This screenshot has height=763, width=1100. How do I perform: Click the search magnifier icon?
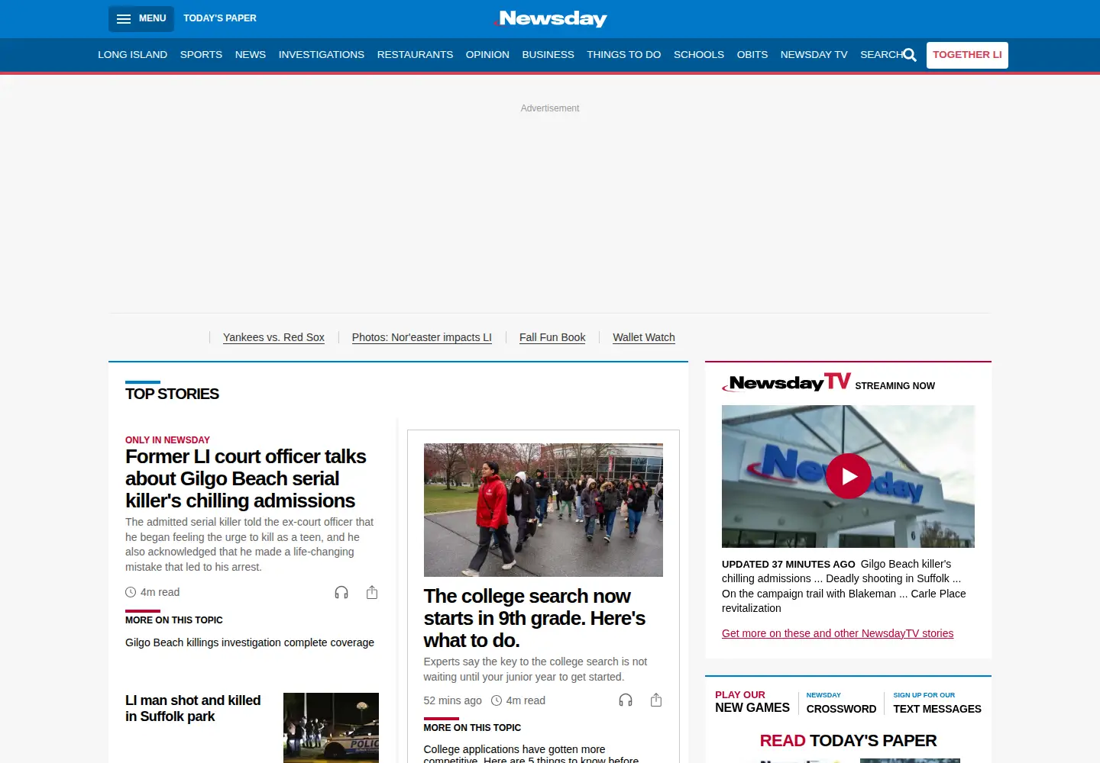click(x=910, y=55)
